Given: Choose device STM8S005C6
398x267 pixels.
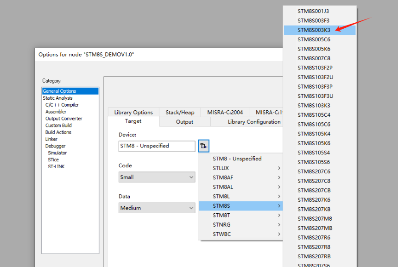Looking at the screenshot, I should click(x=320, y=39).
